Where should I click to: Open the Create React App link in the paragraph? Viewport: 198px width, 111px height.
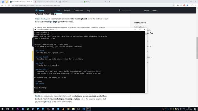[x=42, y=19]
